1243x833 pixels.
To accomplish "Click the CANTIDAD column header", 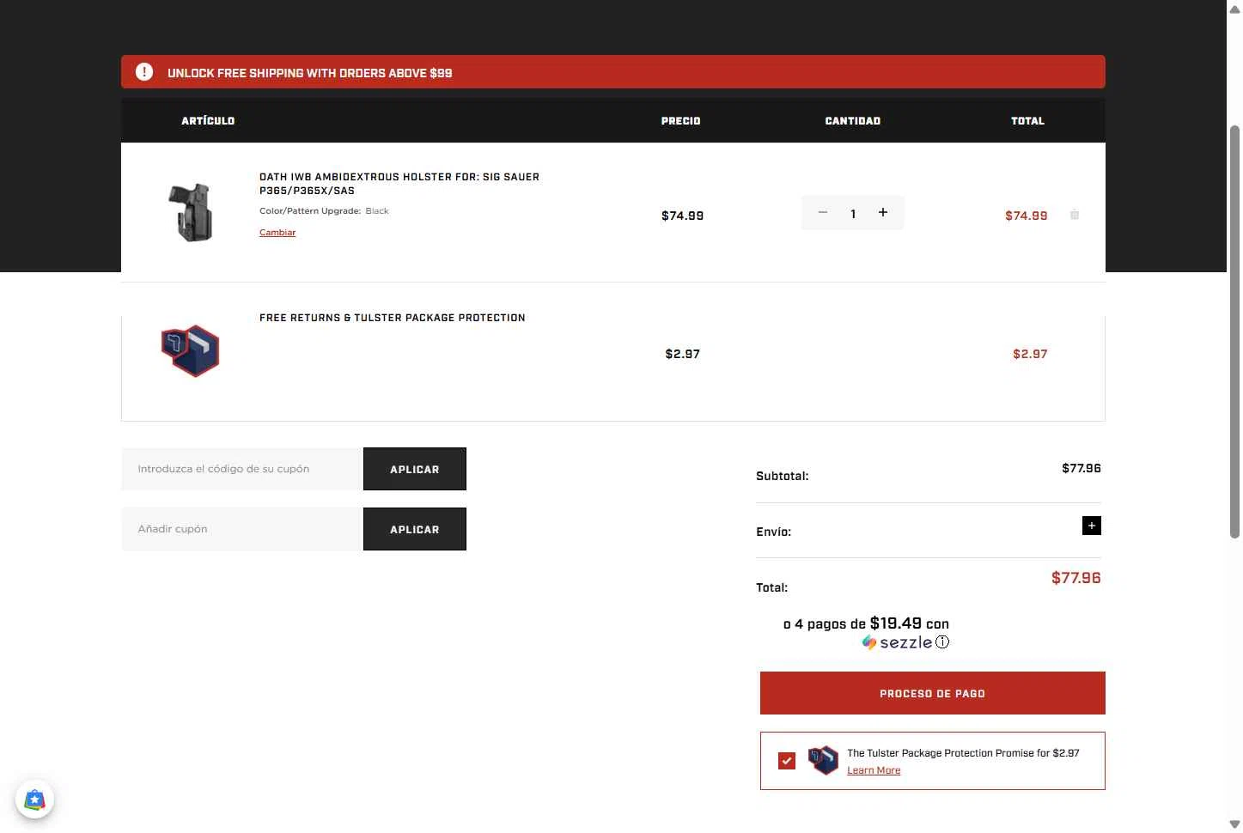I will click(853, 121).
